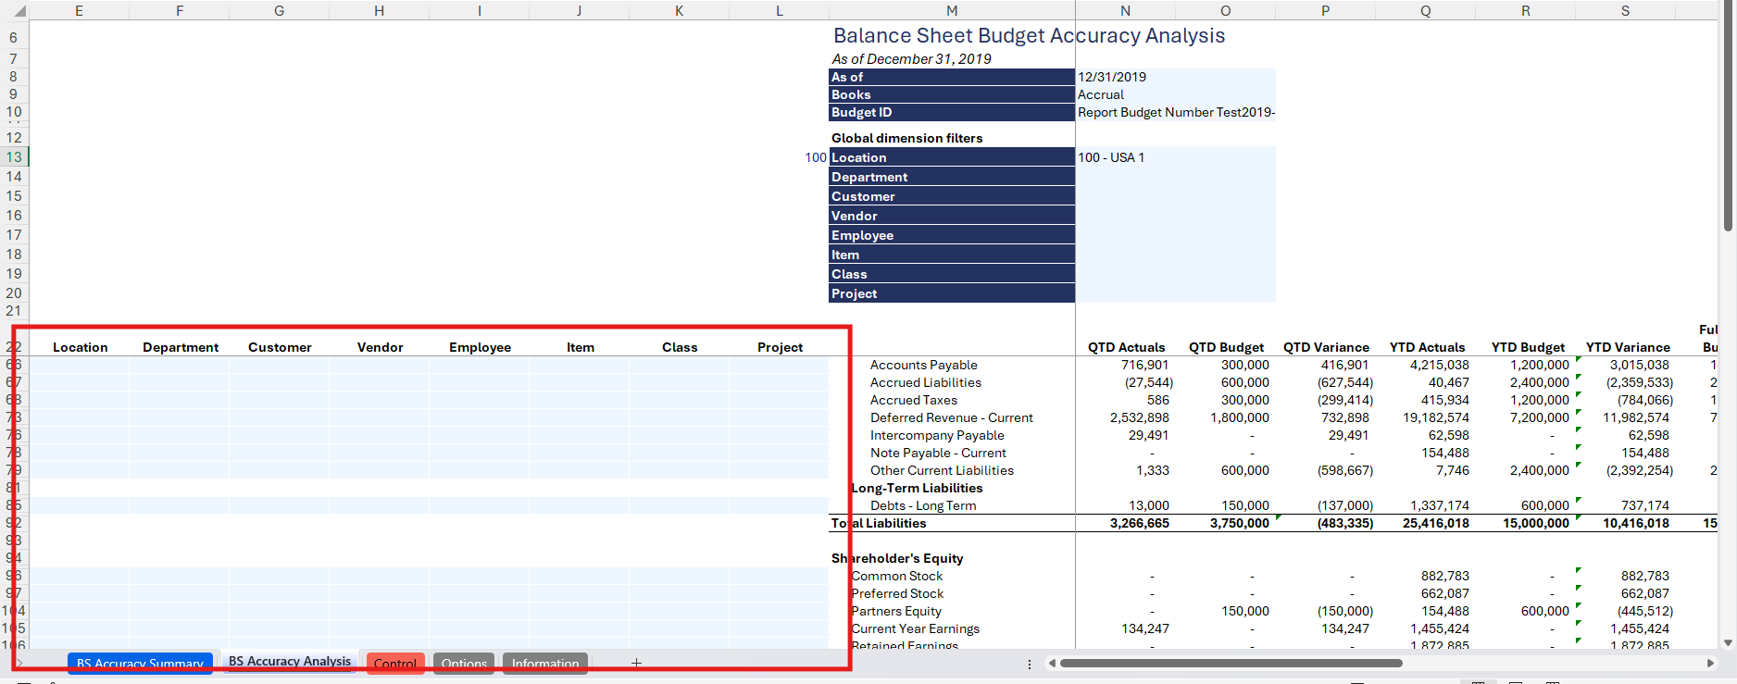Click the Location filter value '100 - USA 1'

pyautogui.click(x=1111, y=157)
